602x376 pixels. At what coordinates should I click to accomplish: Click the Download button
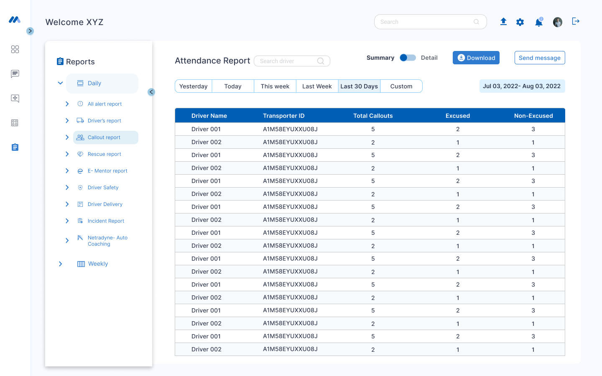click(x=476, y=58)
